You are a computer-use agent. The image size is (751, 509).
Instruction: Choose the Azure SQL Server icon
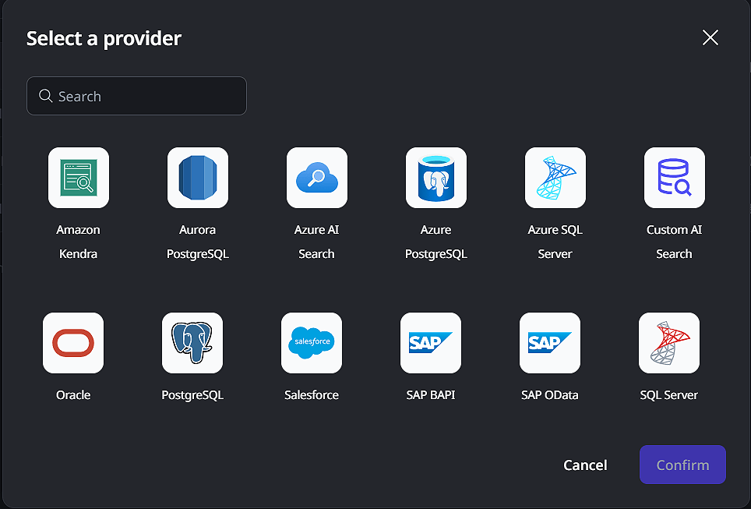555,178
